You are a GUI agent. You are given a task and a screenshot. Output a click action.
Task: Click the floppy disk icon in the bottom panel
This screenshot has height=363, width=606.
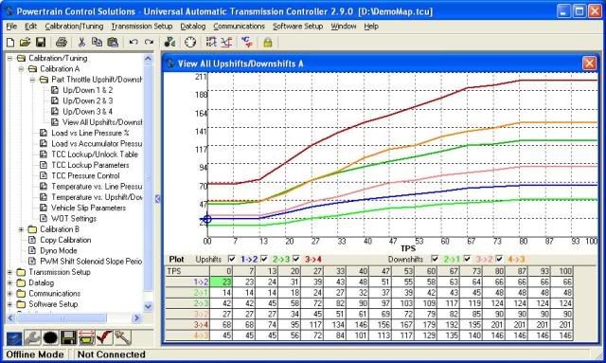(x=68, y=337)
